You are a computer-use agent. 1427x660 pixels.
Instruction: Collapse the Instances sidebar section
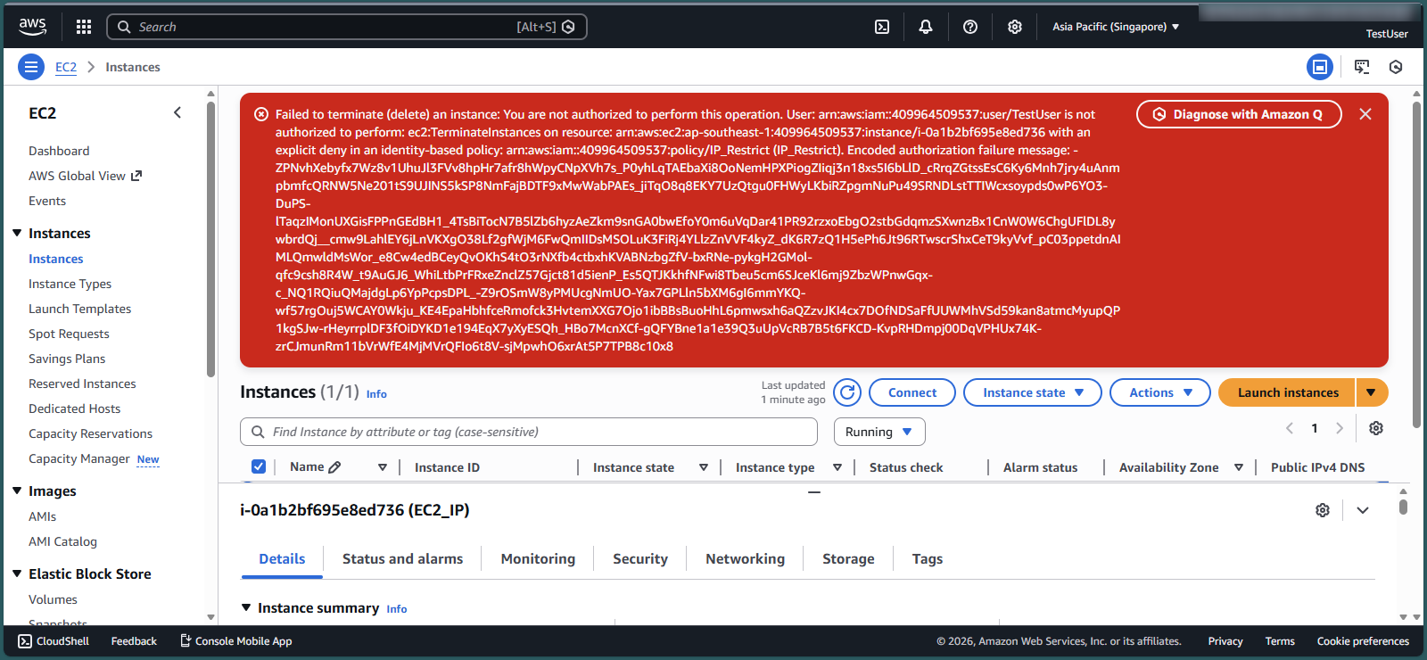tap(17, 233)
